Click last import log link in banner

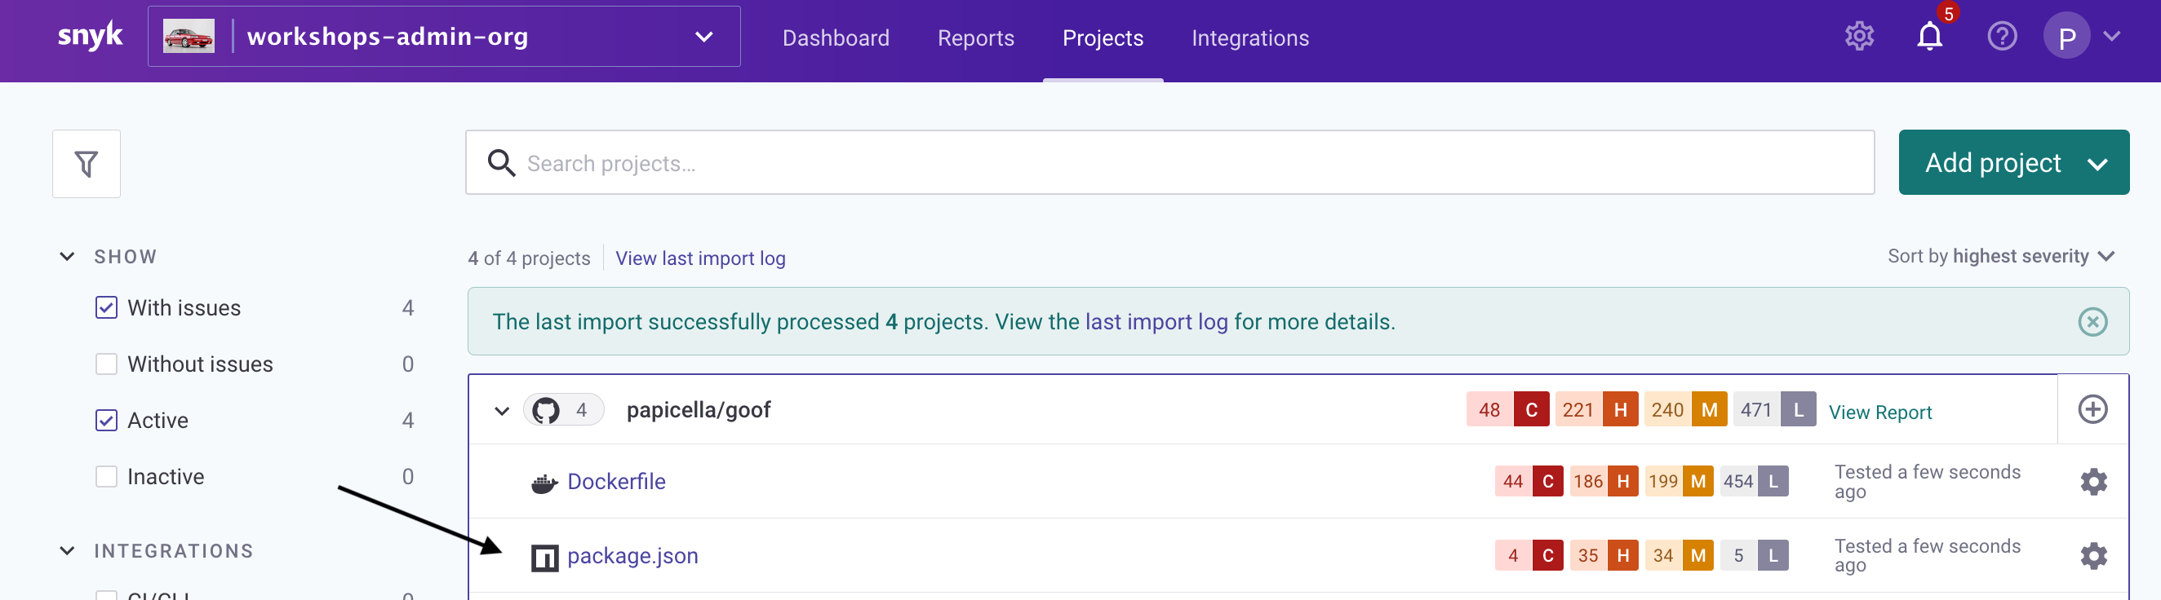point(1156,323)
